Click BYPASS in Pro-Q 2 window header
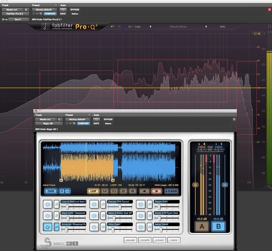 [75, 10]
